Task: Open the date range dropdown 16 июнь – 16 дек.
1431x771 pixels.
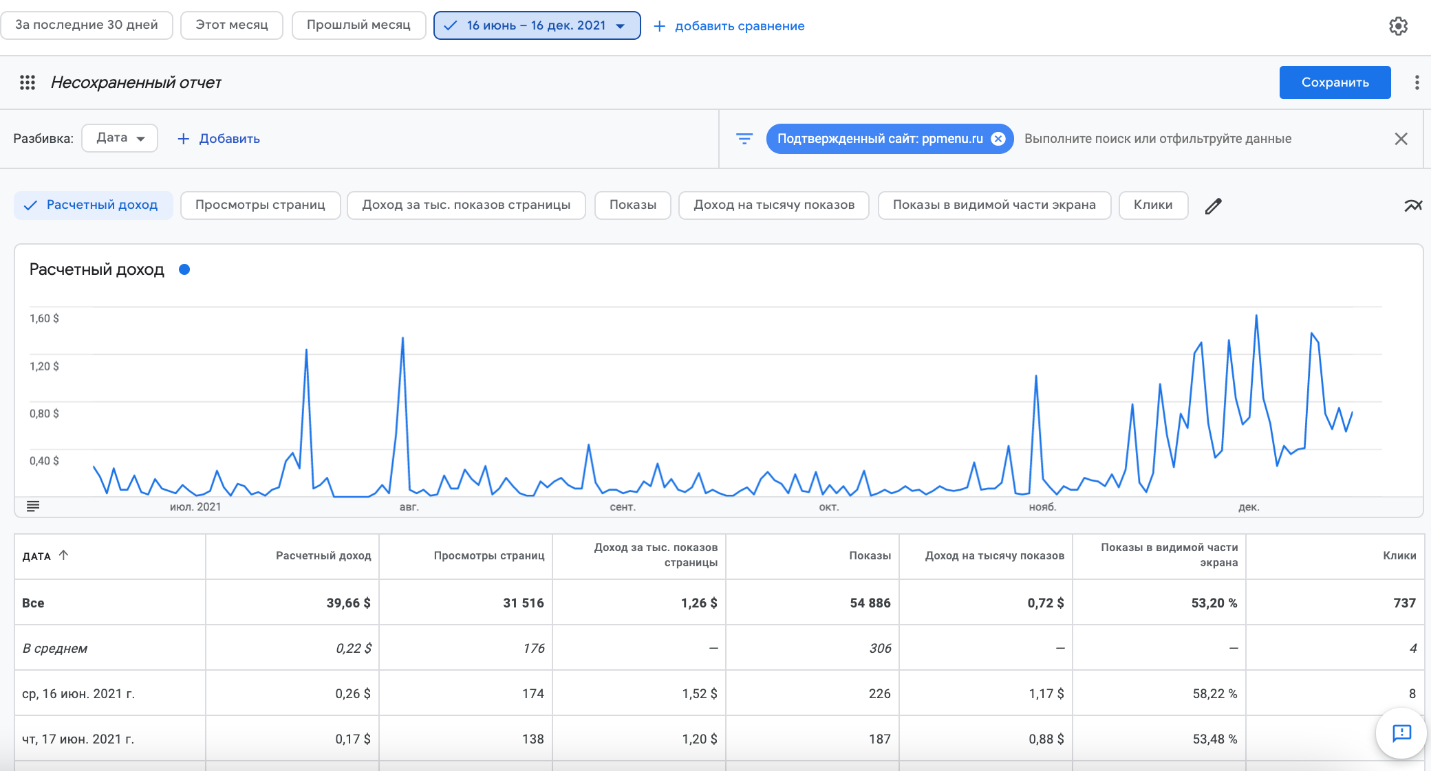Action: click(x=537, y=25)
